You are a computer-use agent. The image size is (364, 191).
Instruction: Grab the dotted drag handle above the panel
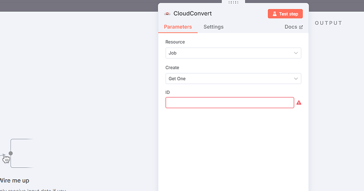233,2
